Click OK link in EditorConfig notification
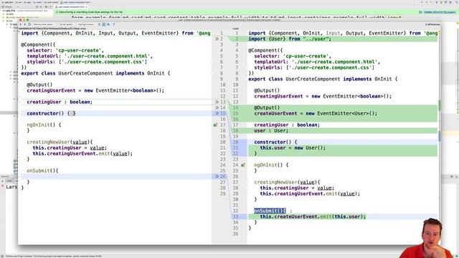 (x=420, y=12)
